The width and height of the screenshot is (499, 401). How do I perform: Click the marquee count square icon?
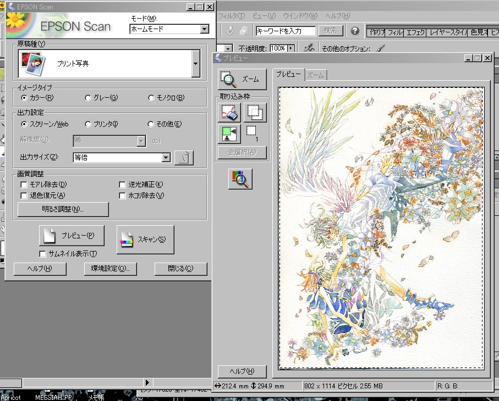[x=251, y=131]
